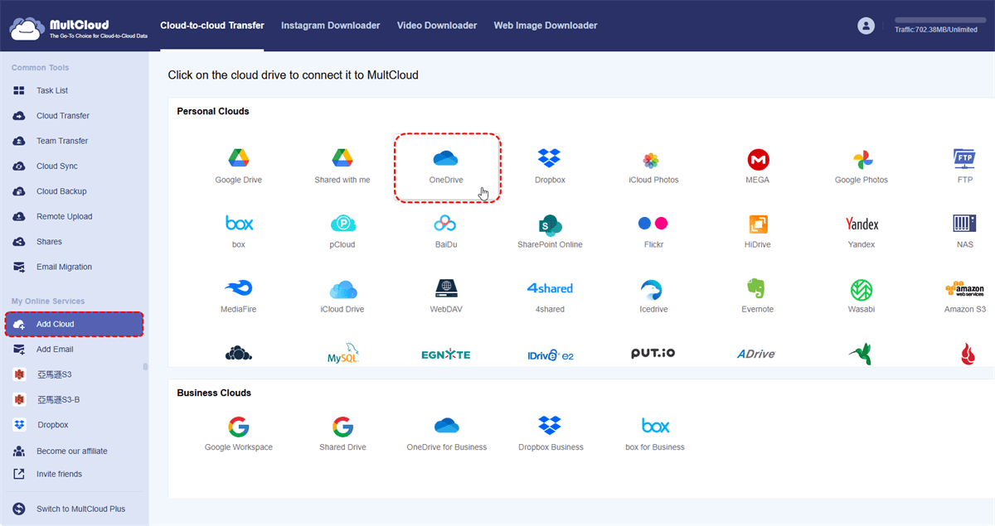Connect Flickr account
Viewport: 995px width, 526px height.
click(x=653, y=230)
